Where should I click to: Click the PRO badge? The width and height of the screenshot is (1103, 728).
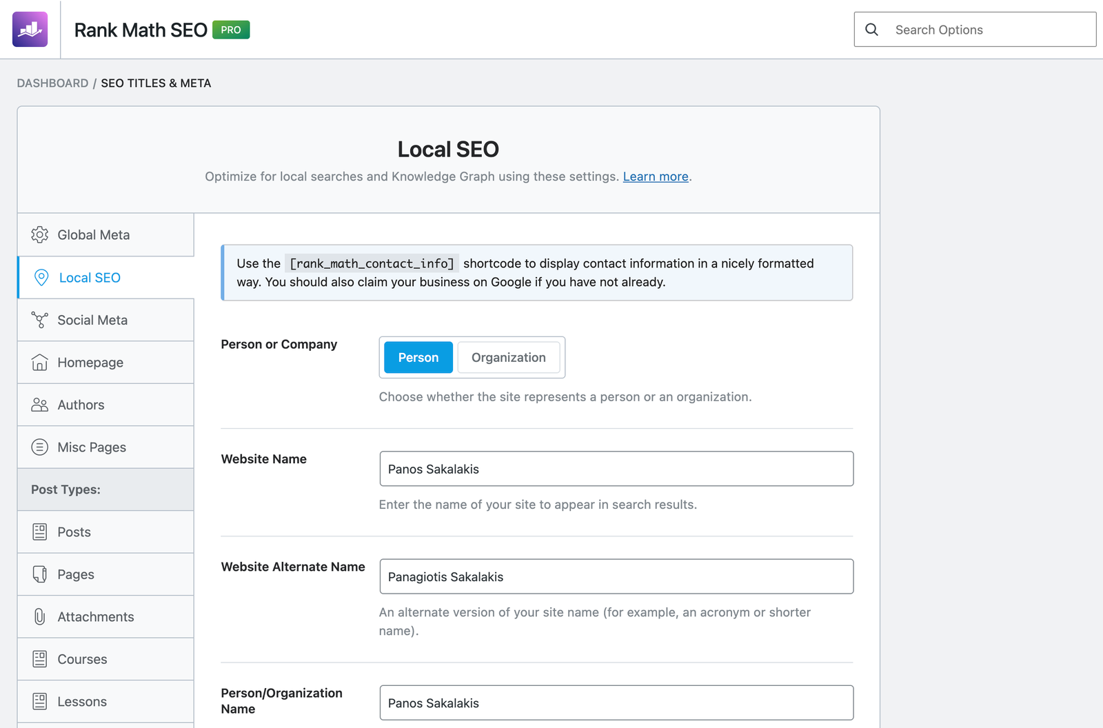point(231,30)
